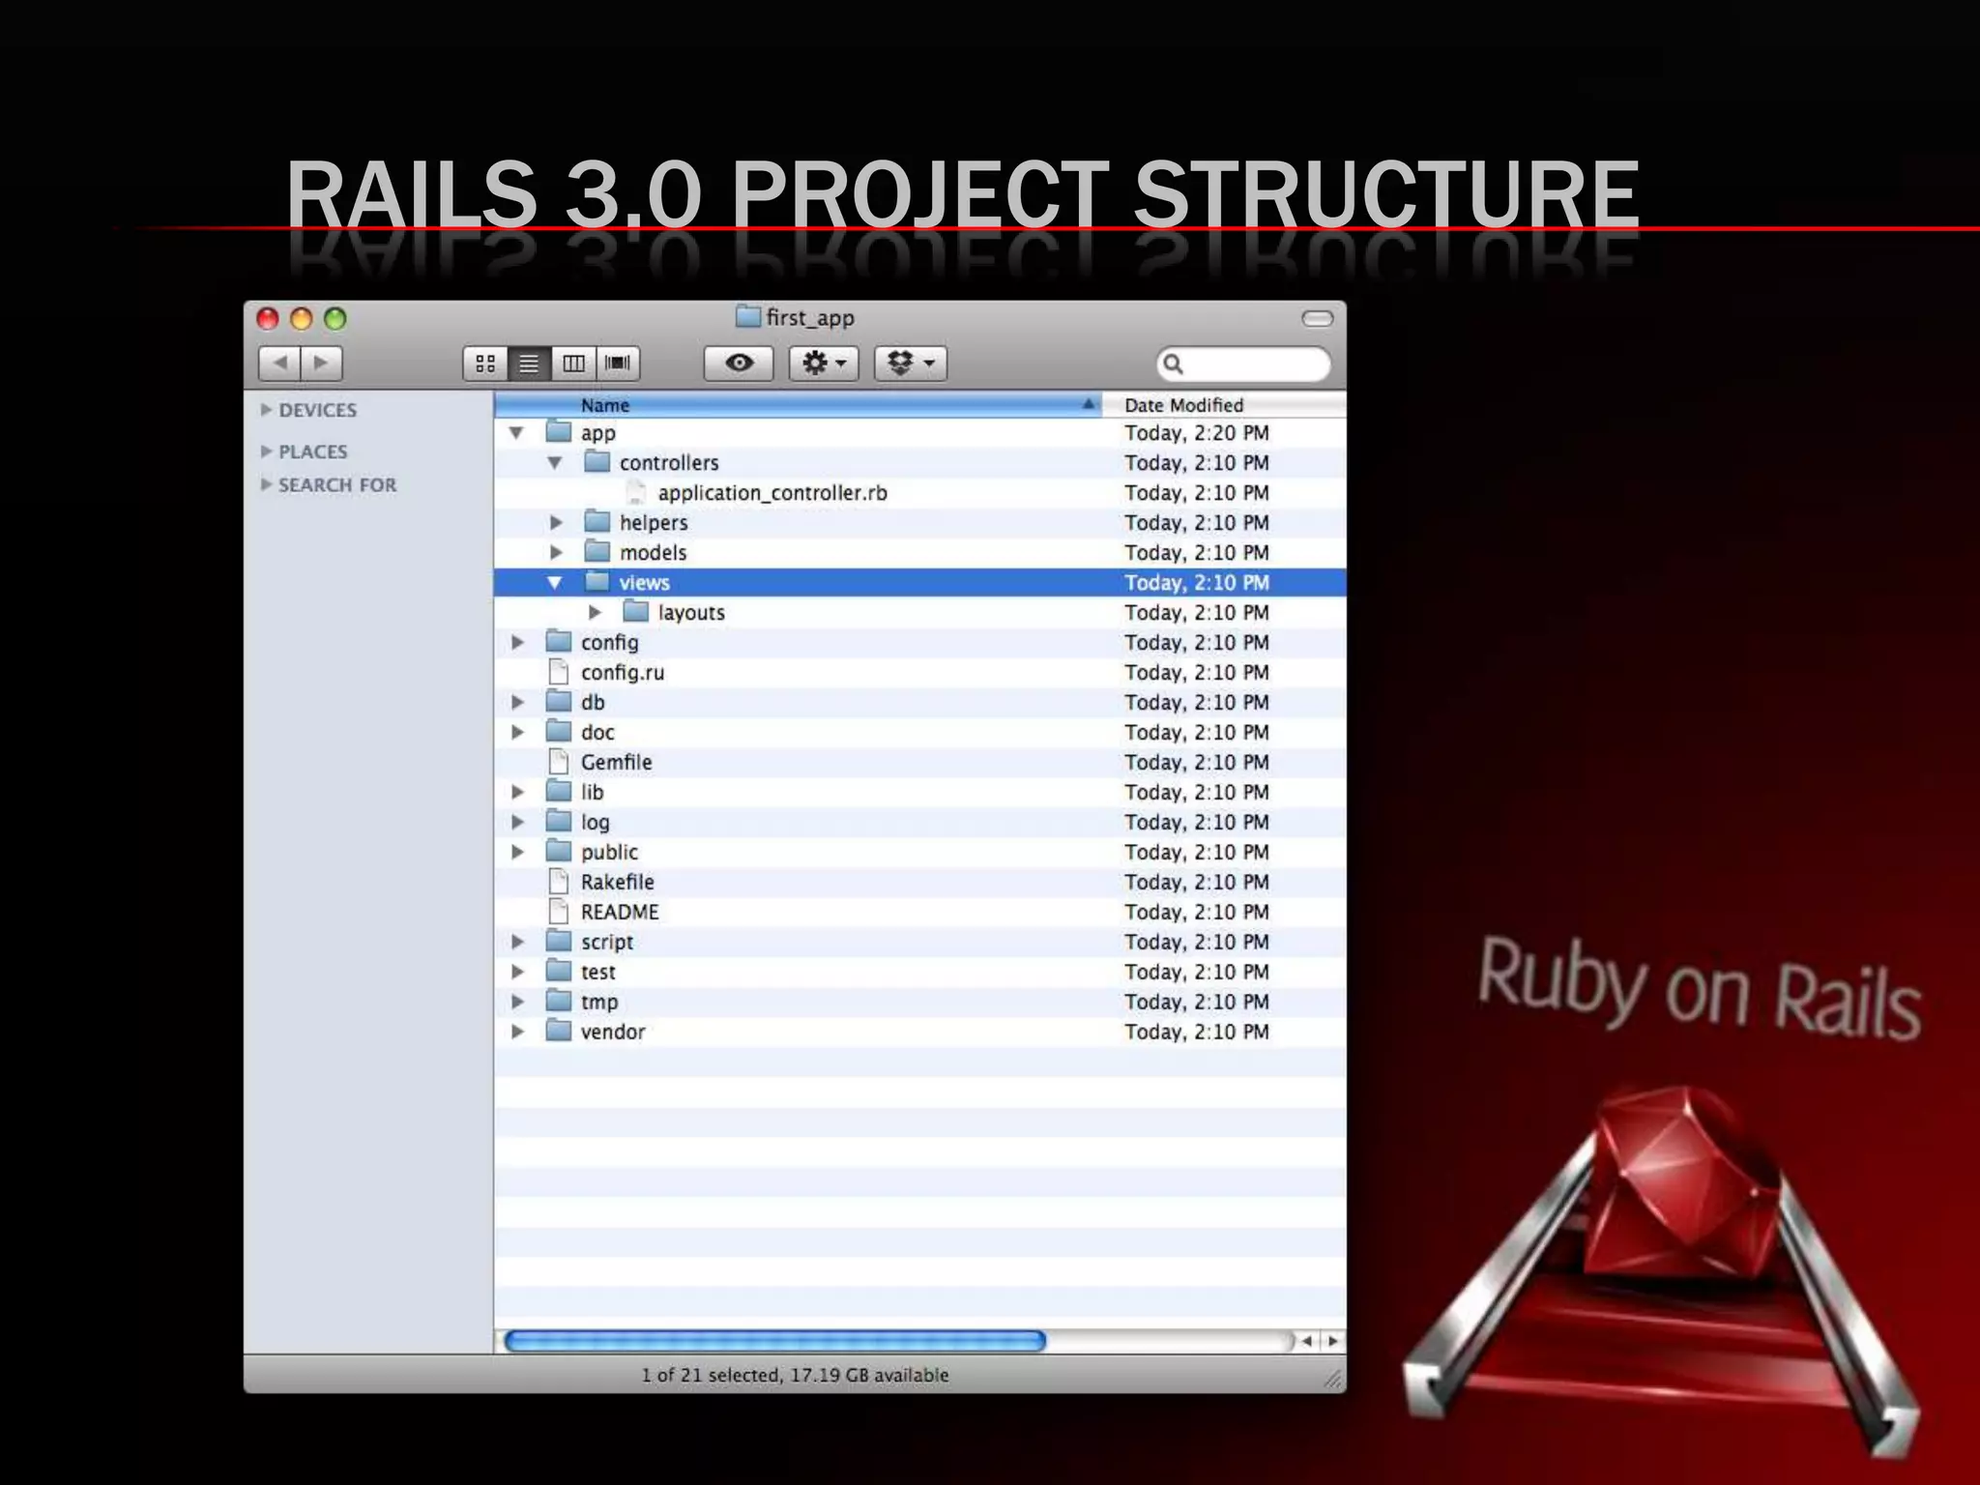Expand the config folder triangle

pos(517,643)
